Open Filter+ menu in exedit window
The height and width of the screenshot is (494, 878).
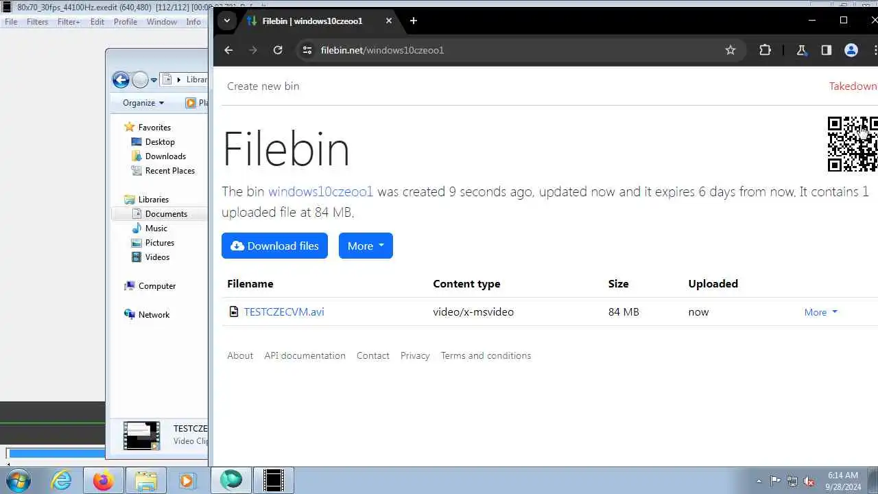coord(69,22)
